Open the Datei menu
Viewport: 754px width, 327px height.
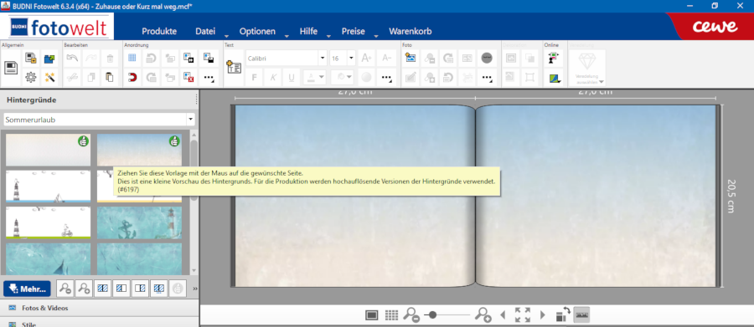pos(205,31)
